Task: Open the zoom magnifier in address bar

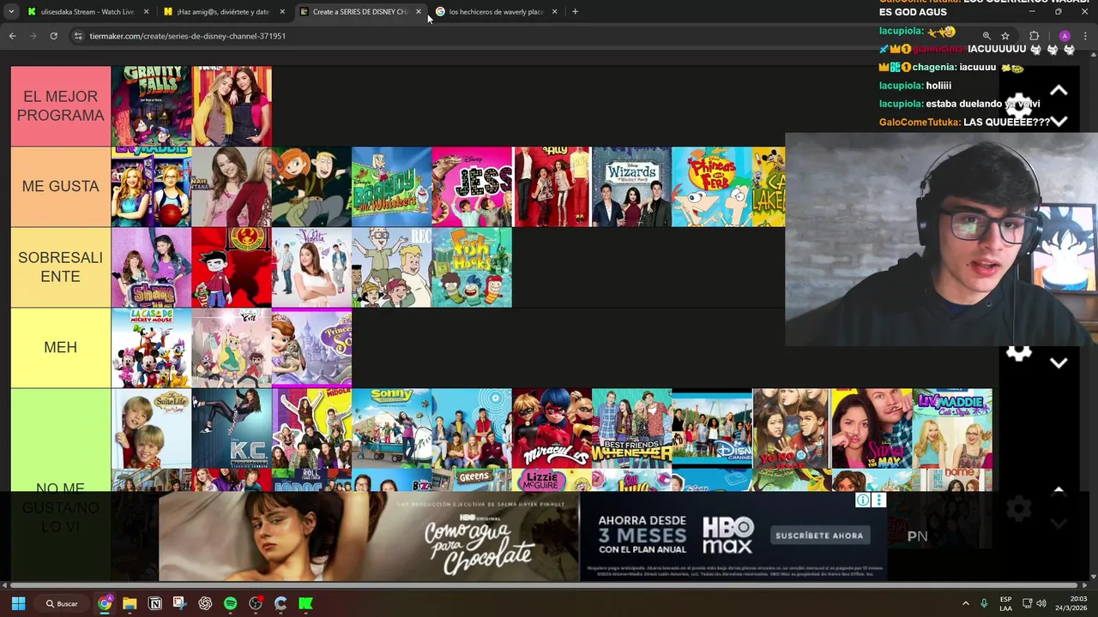Action: (986, 36)
